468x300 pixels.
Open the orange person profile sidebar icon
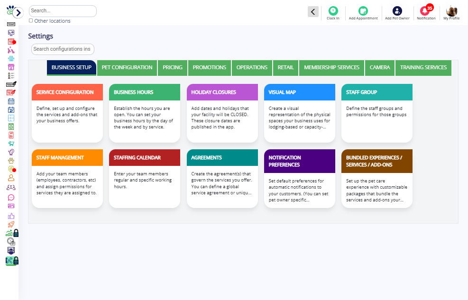click(11, 178)
